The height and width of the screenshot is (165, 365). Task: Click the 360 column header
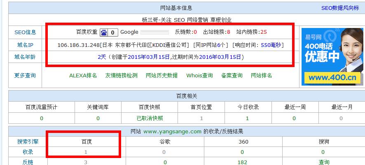[243, 142]
